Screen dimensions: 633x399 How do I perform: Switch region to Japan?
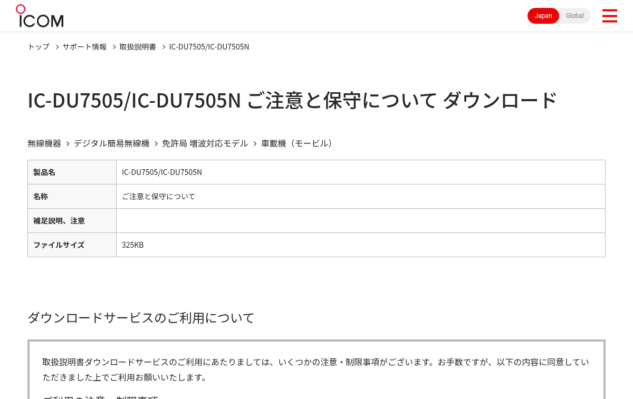[543, 16]
